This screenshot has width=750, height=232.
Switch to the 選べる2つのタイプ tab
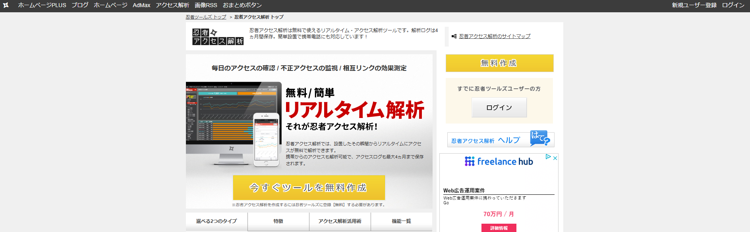216,221
